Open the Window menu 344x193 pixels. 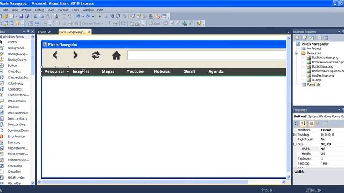coord(88,10)
